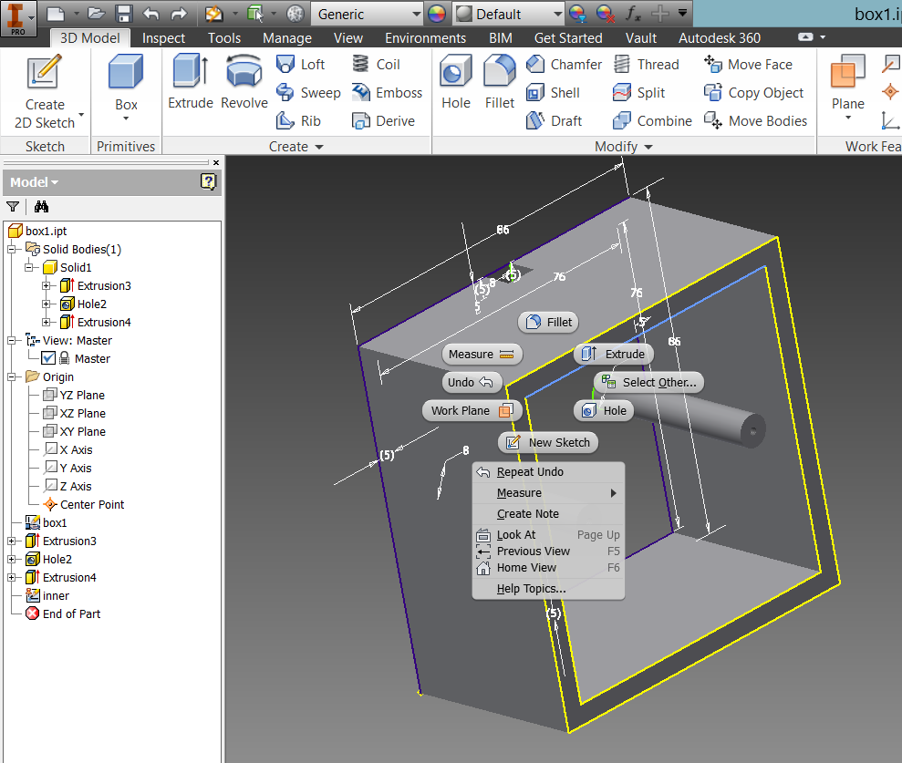Open the Find binoculars in browser
This screenshot has width=902, height=763.
tap(41, 207)
